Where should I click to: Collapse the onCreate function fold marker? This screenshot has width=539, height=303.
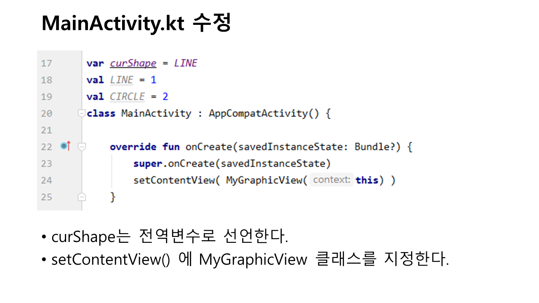82,147
